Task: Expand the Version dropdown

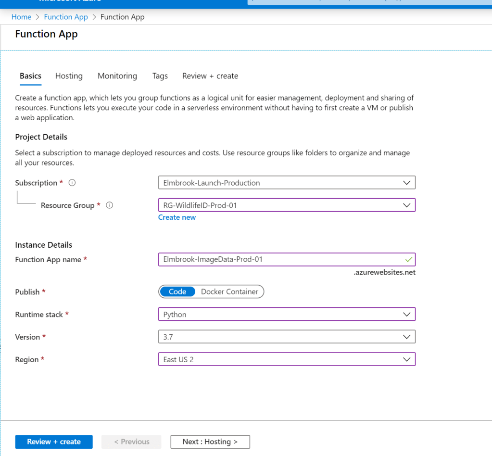Action: (287, 337)
